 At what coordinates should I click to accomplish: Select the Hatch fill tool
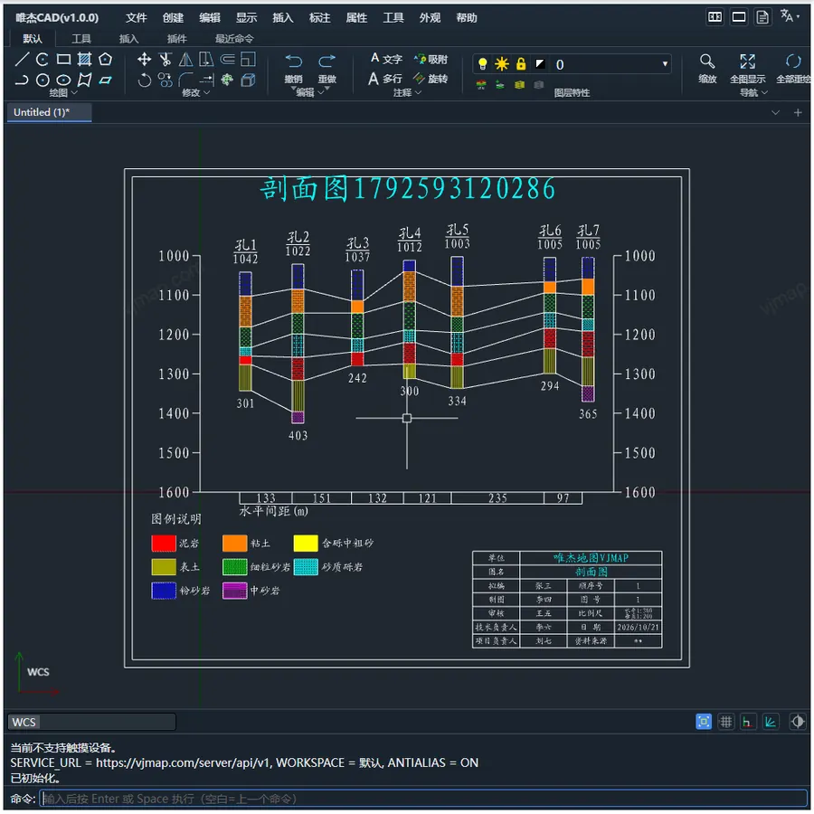pyautogui.click(x=84, y=59)
